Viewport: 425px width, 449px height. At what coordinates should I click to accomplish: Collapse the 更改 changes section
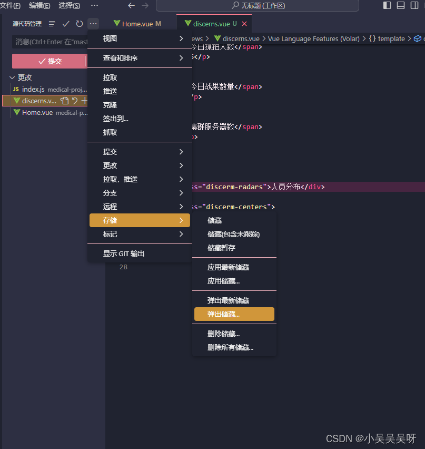[x=12, y=77]
